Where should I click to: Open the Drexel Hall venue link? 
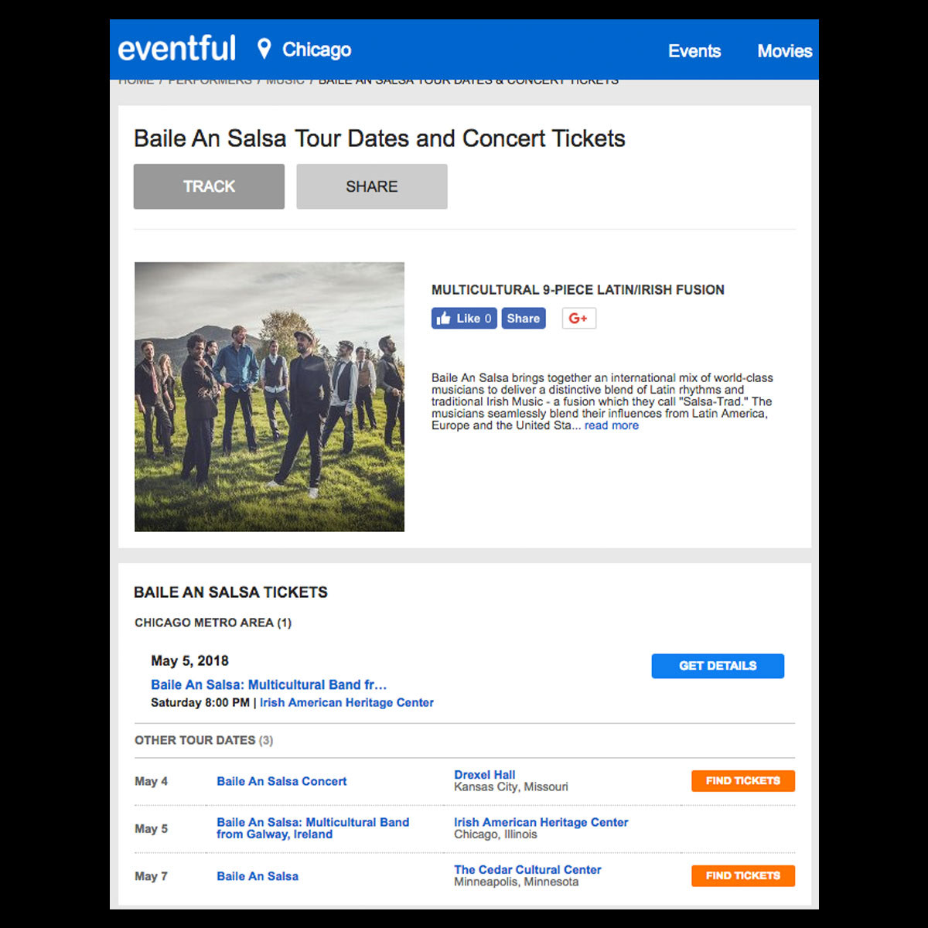pyautogui.click(x=484, y=775)
